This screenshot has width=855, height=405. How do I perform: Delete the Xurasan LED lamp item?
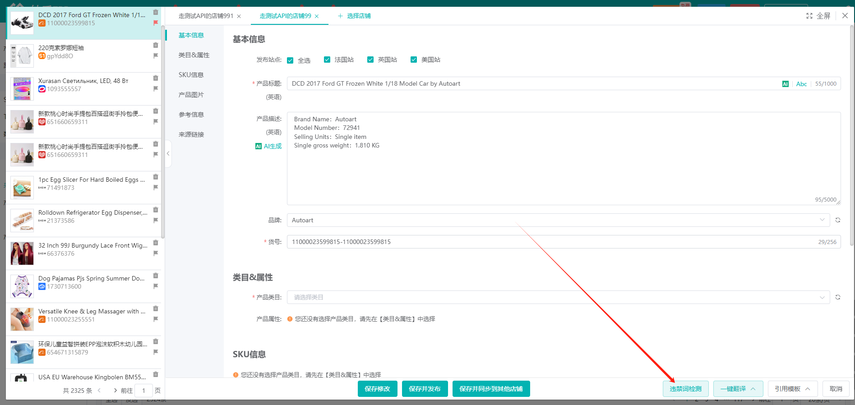tap(156, 78)
